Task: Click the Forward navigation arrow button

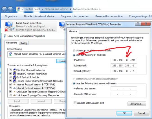Action: point(10,9)
